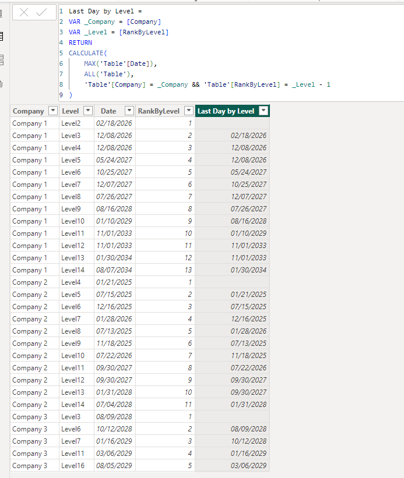Select the cell Level2 for Company 1
Image resolution: width=404 pixels, height=478 pixels.
(76, 123)
